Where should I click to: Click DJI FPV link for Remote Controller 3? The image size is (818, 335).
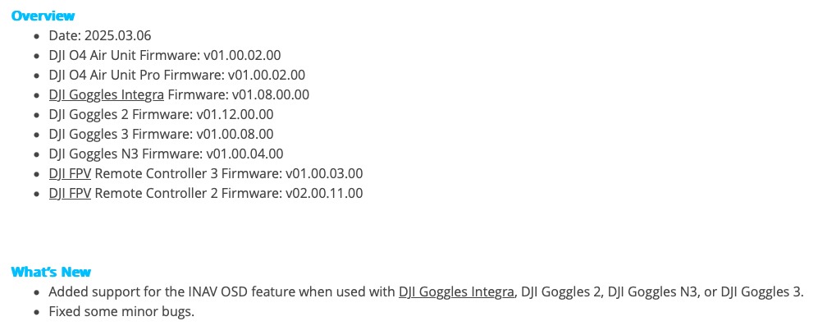[x=70, y=173]
